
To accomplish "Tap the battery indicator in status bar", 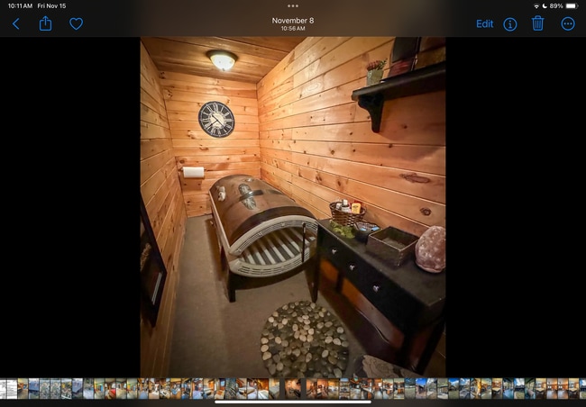I will pos(570,5).
